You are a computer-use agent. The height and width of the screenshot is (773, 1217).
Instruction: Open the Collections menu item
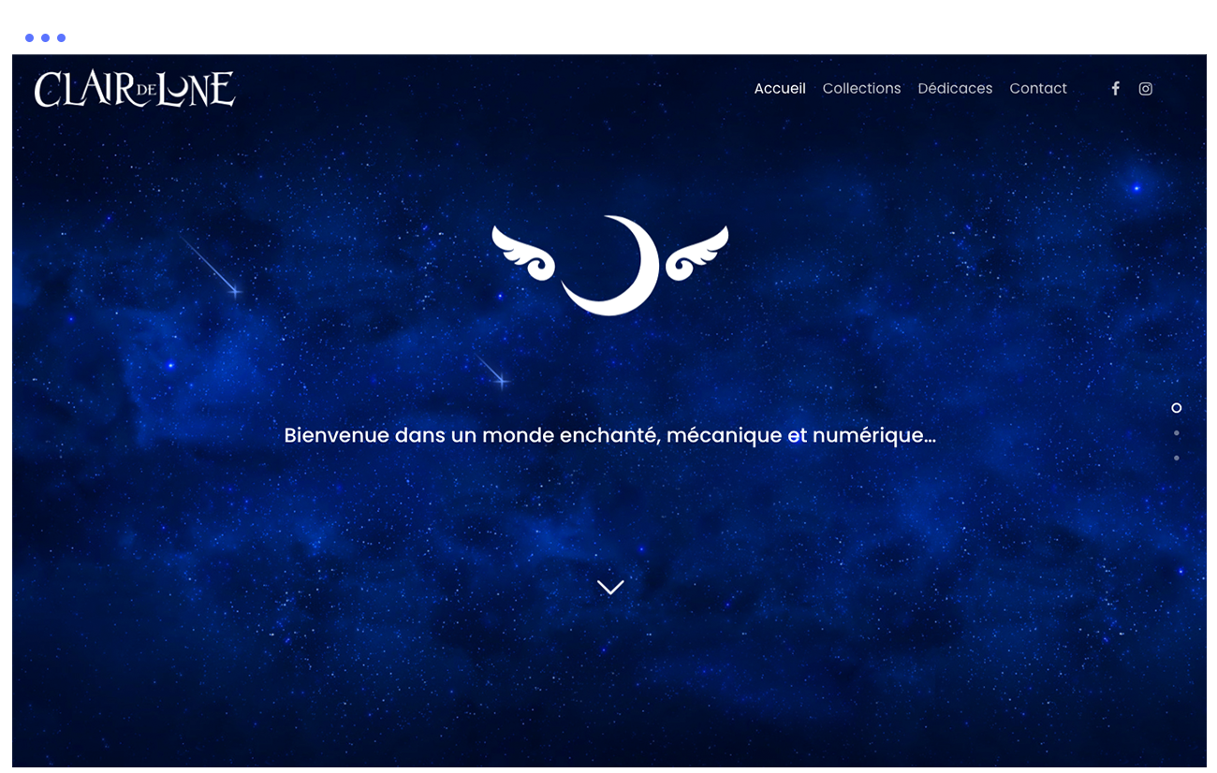pos(861,89)
